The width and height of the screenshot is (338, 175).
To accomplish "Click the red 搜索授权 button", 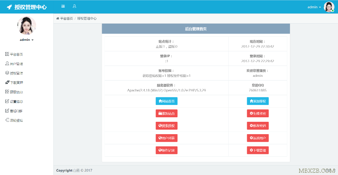I will click(x=167, y=126).
